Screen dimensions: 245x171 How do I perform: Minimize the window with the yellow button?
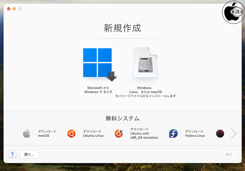coord(14,9)
